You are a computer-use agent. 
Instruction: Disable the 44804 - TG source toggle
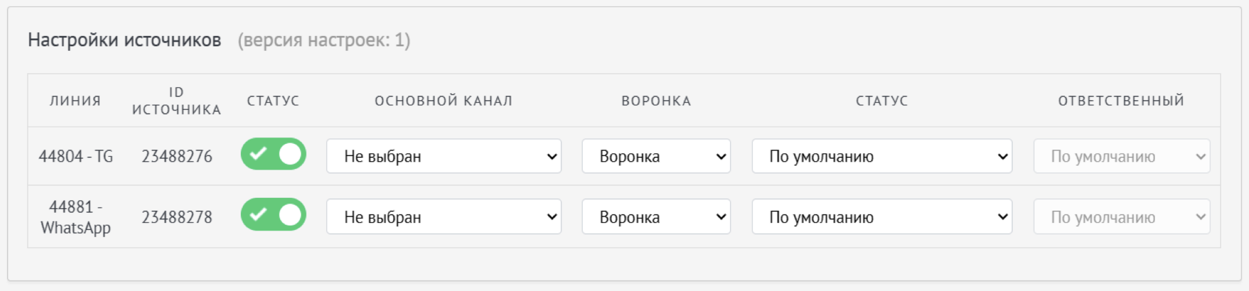tap(274, 154)
